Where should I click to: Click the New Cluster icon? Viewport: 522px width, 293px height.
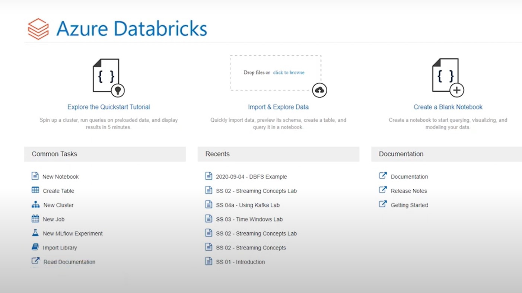tap(35, 205)
